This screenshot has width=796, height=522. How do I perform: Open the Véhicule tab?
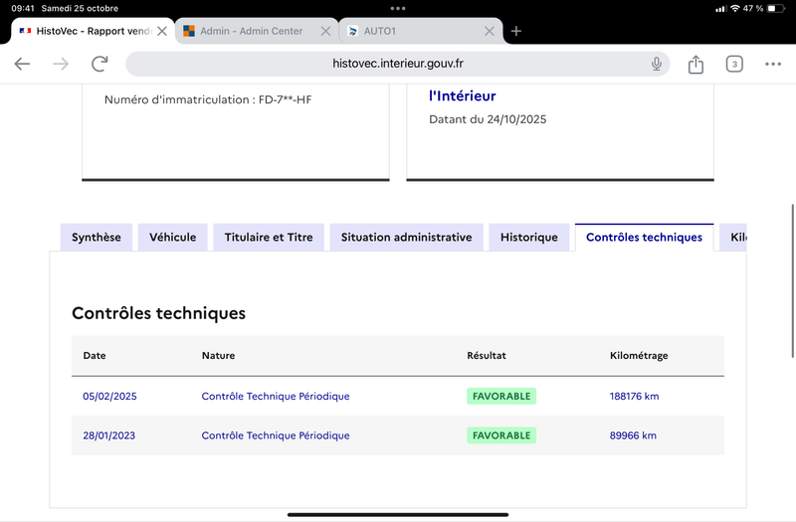[173, 238]
